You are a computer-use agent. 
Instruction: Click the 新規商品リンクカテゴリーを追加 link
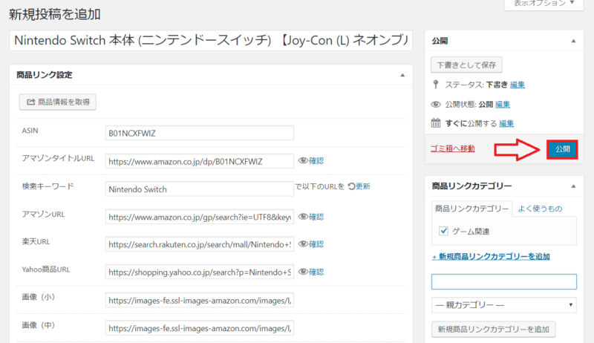(x=491, y=256)
